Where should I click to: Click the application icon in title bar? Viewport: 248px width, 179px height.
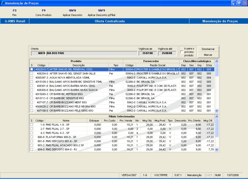pyautogui.click(x=2, y=3)
